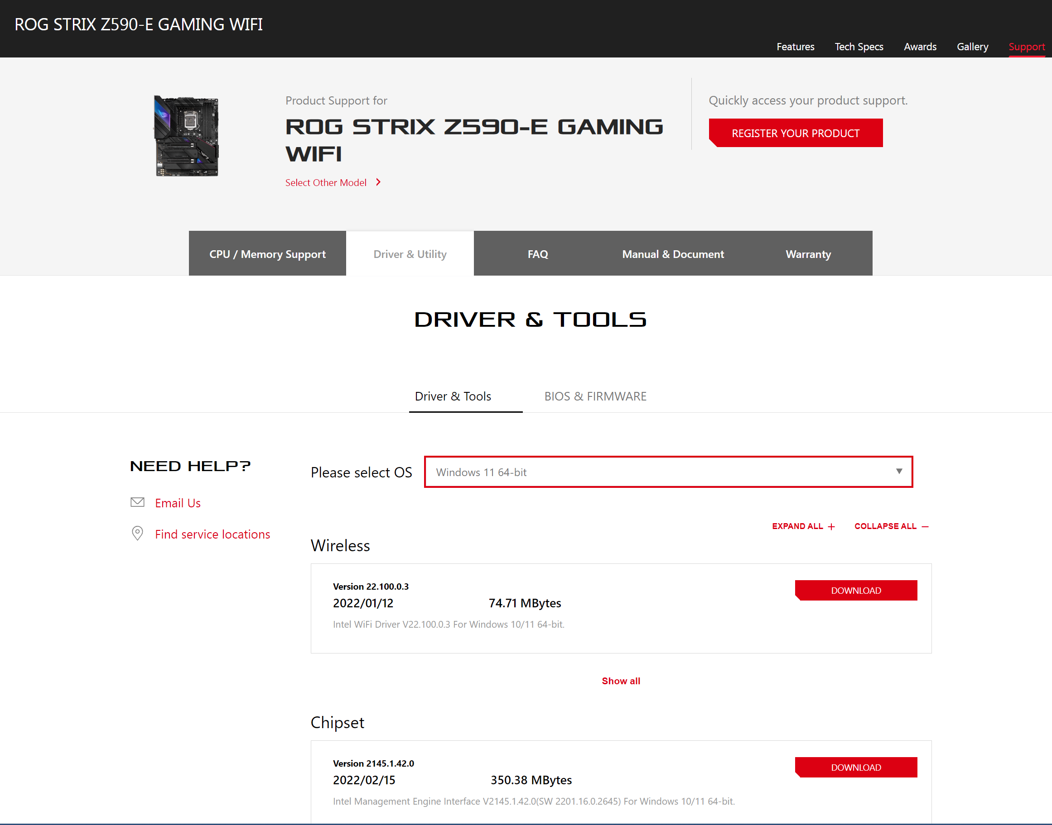Viewport: 1052px width, 825px height.
Task: Click the minus icon beside Collapse All
Action: pyautogui.click(x=925, y=526)
